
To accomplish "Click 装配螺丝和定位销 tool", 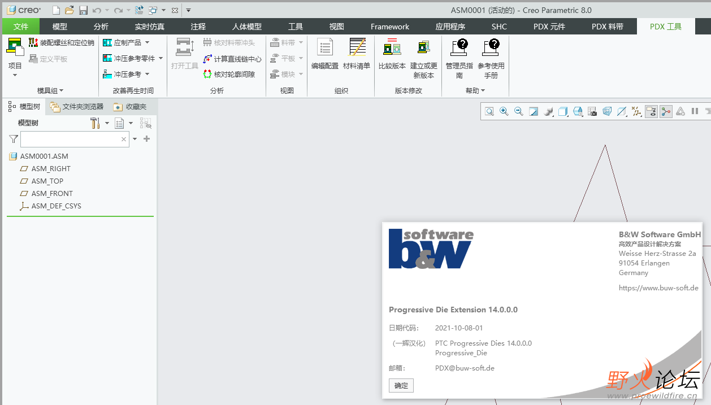I will coord(62,43).
